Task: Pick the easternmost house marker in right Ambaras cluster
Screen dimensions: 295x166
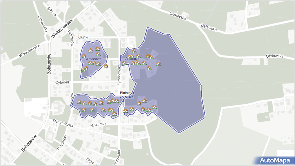Action: click(158, 64)
